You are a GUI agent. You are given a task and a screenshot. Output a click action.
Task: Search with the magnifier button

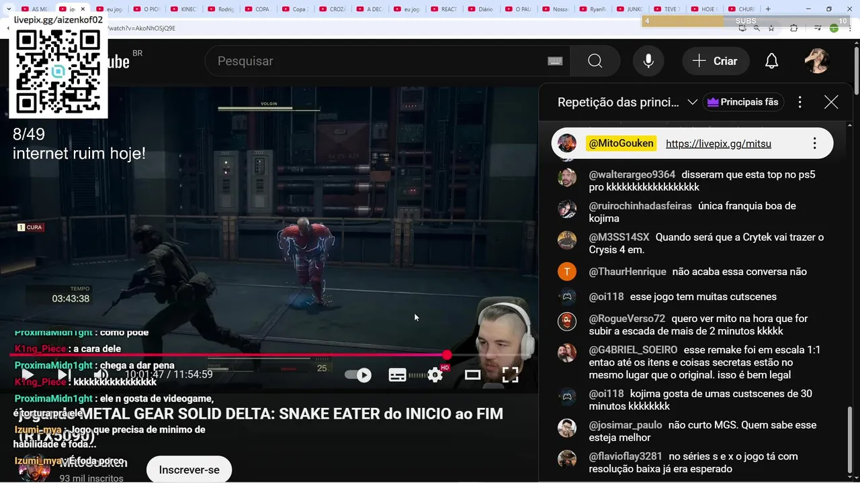[595, 61]
